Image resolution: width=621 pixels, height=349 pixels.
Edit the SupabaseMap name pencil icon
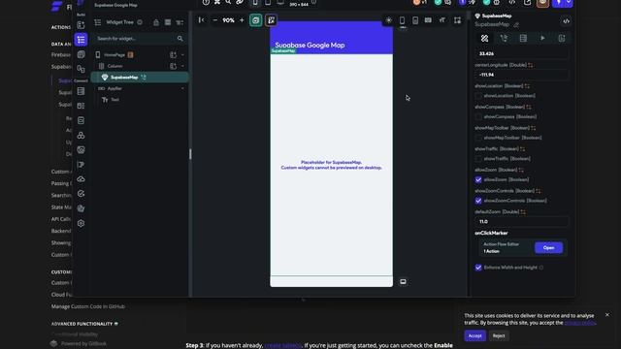(x=516, y=25)
